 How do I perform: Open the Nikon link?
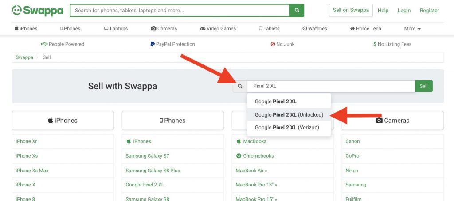click(x=352, y=171)
